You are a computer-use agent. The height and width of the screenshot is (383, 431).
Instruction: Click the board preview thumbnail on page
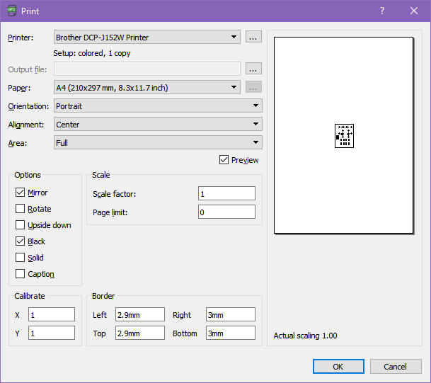click(x=344, y=135)
